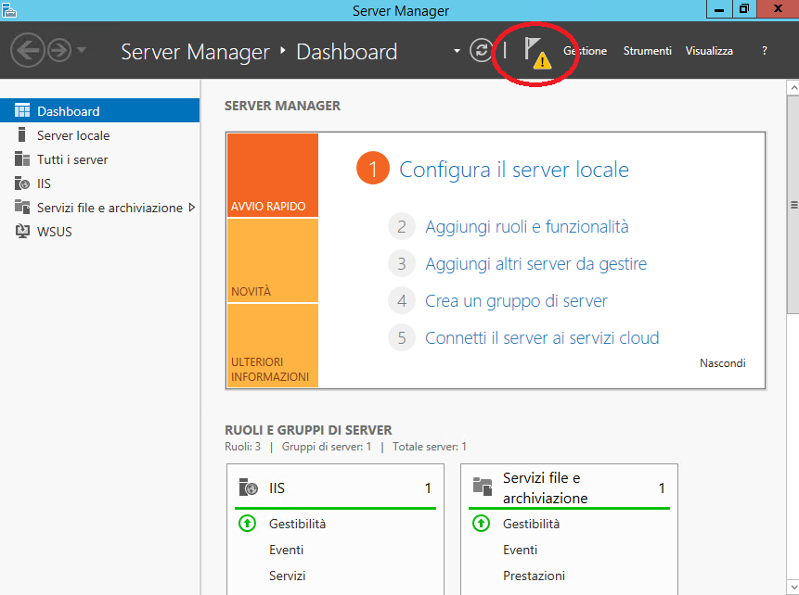Go forward with the forward arrow
This screenshot has width=799, height=595.
point(59,50)
